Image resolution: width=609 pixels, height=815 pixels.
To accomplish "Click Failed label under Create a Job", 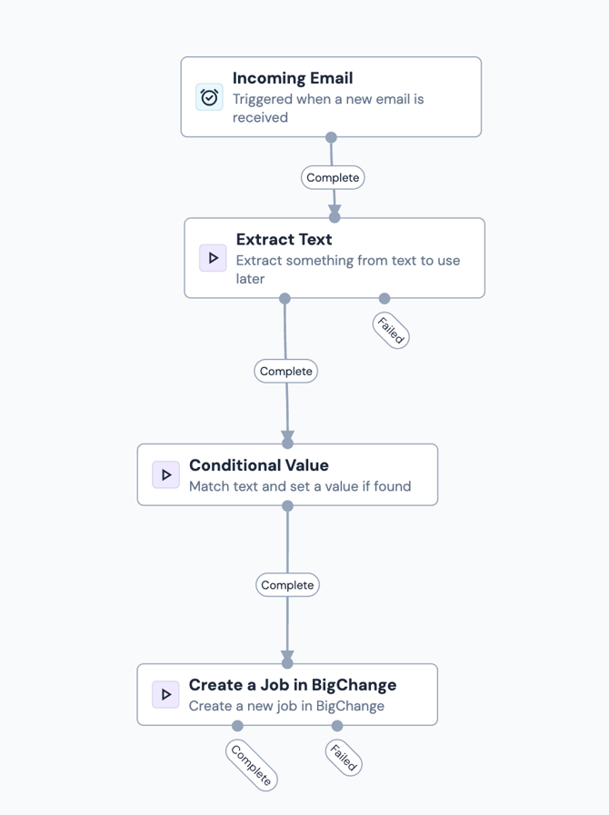I will click(344, 756).
